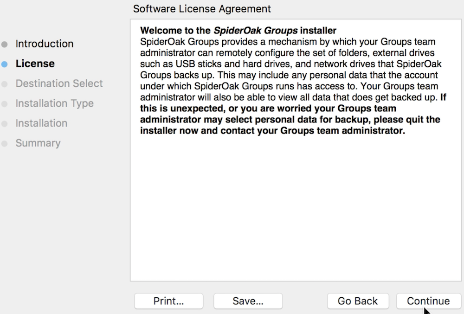Go Back to the previous step

[358, 301]
